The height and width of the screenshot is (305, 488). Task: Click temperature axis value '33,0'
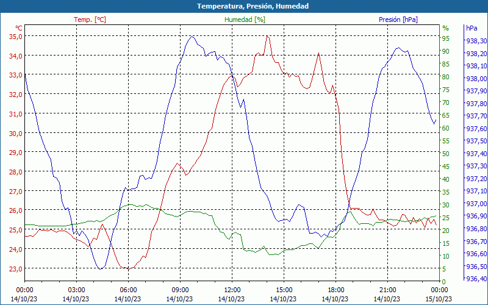pos(16,75)
